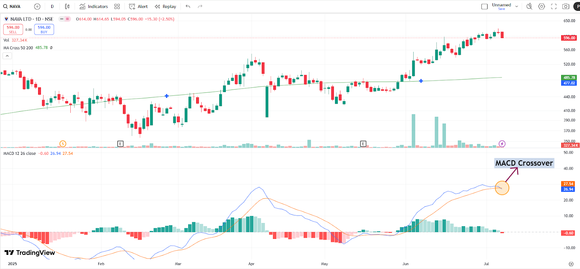Click the February E earnings marker

[x=120, y=144]
